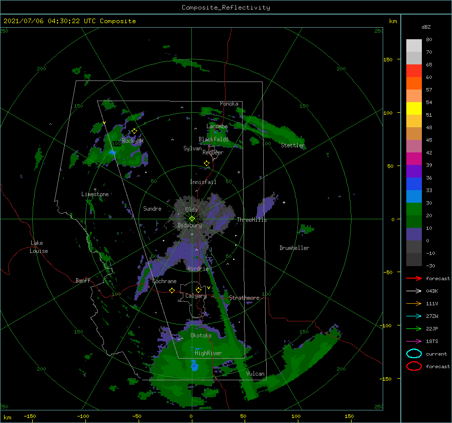Click the Olds label near radar center
The image size is (452, 423).
[191, 210]
